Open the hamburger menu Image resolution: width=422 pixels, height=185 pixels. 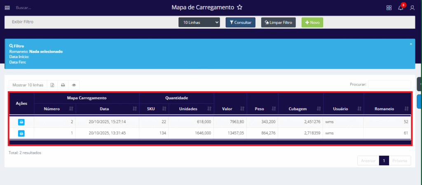[x=7, y=7]
